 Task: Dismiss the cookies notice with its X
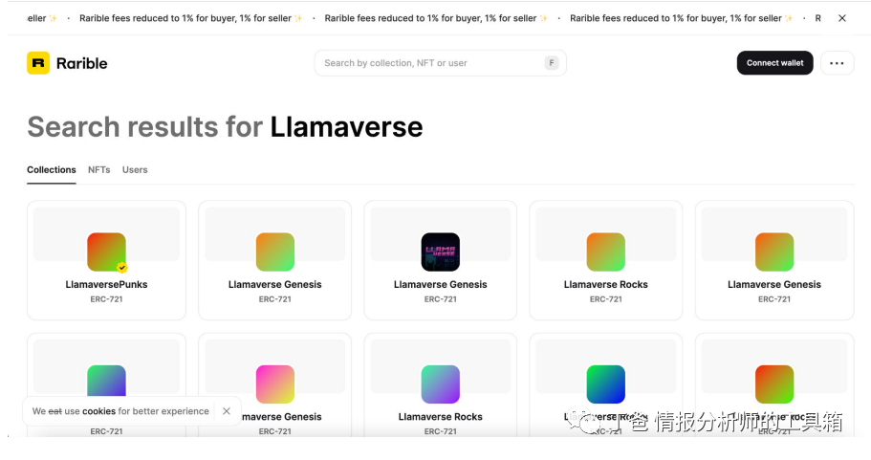tap(226, 411)
